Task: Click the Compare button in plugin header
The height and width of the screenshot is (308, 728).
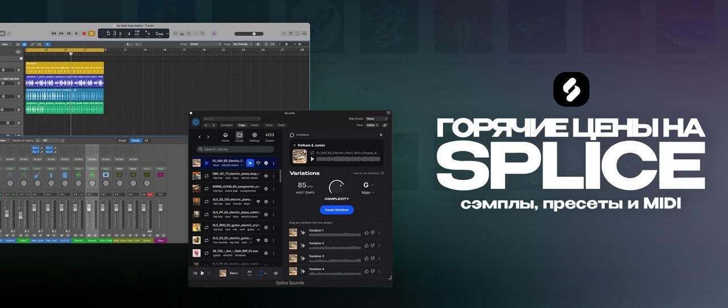Action: (226, 125)
